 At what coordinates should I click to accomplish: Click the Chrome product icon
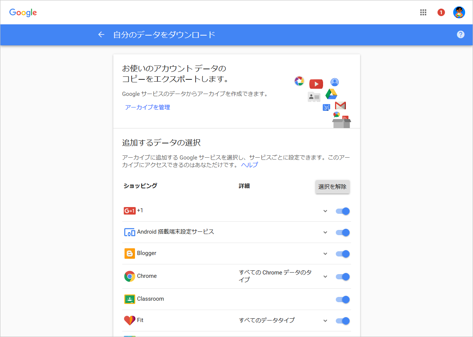coord(129,276)
